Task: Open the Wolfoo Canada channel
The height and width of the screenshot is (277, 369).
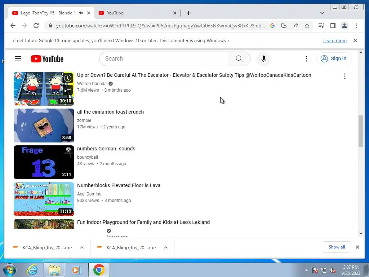Action: tap(92, 84)
